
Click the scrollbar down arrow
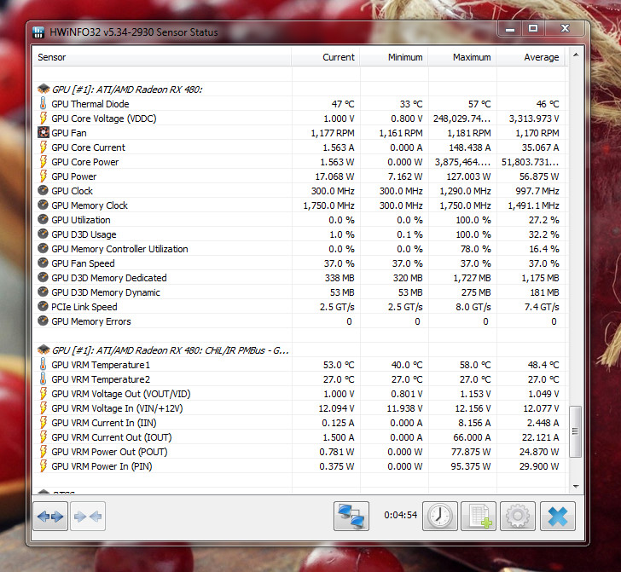click(576, 486)
